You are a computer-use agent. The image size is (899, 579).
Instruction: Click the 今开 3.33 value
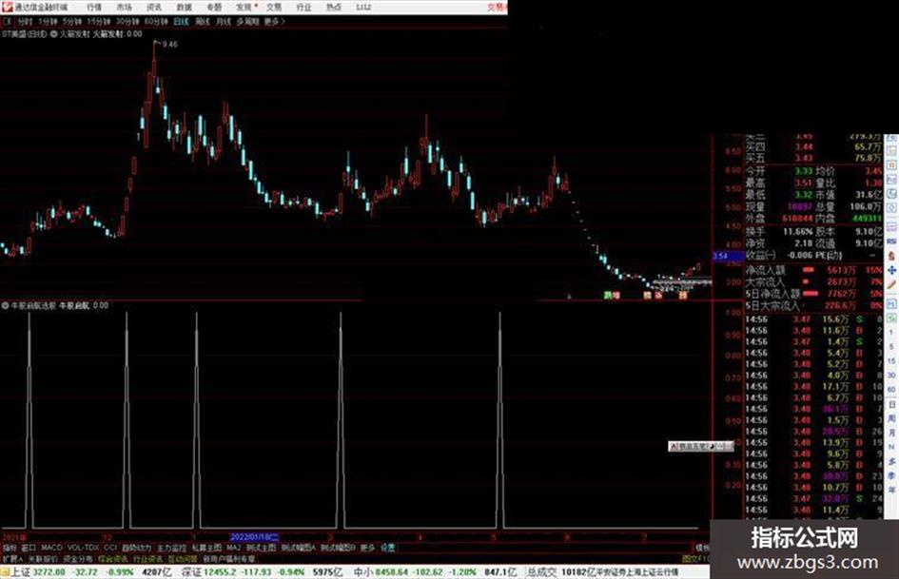pos(803,171)
